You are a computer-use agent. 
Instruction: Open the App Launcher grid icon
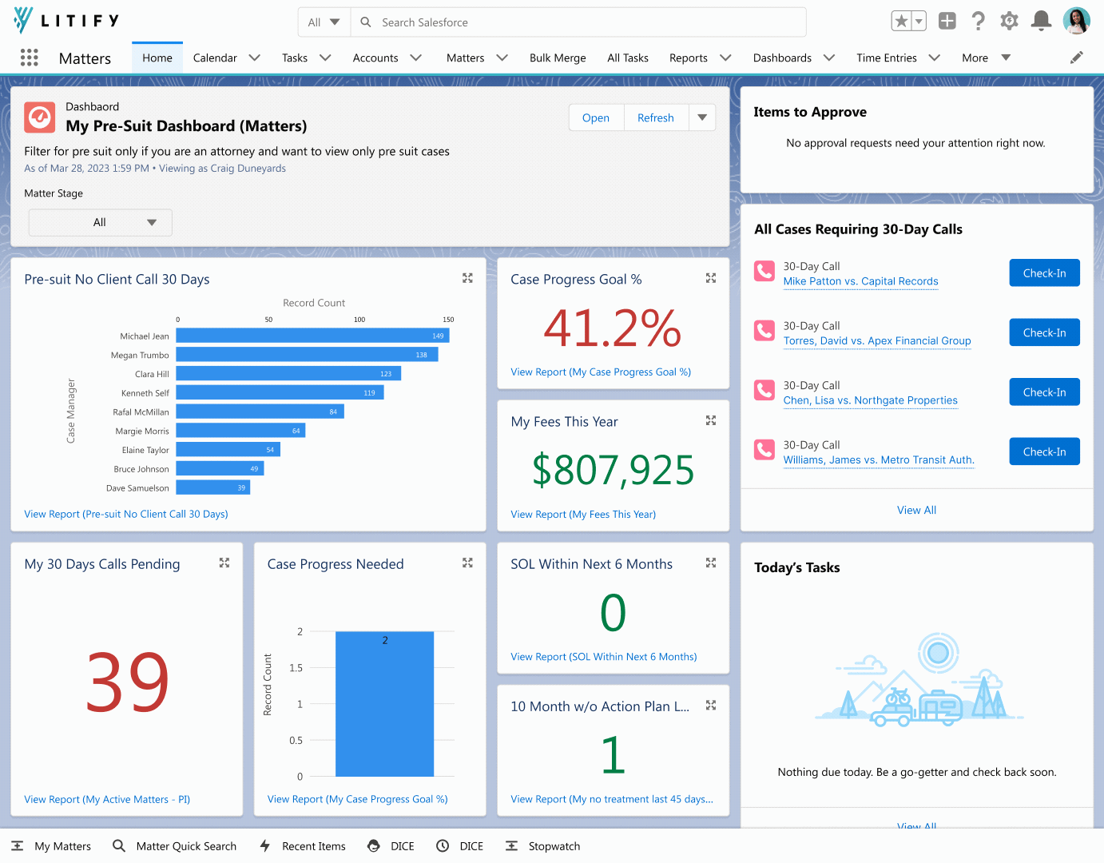point(30,58)
